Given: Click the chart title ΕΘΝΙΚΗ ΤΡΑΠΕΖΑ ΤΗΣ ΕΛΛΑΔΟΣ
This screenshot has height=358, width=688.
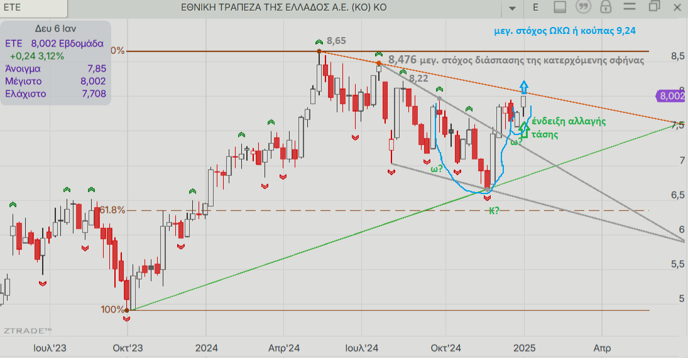Looking at the screenshot, I should [x=284, y=8].
